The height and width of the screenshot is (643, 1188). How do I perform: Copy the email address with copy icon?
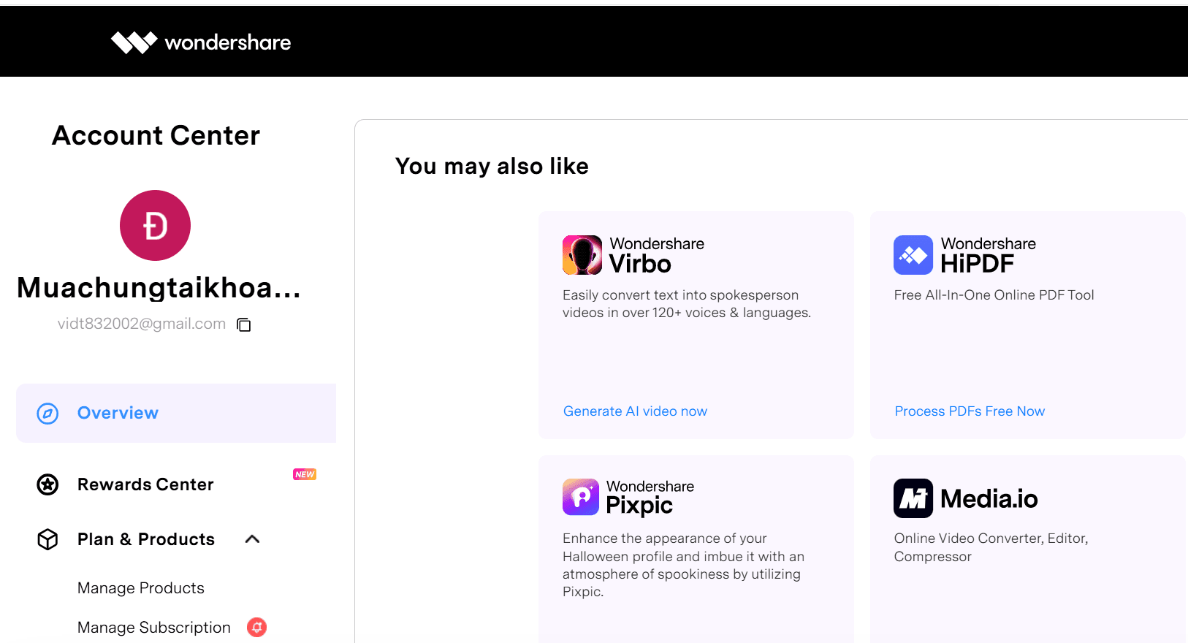click(x=244, y=324)
